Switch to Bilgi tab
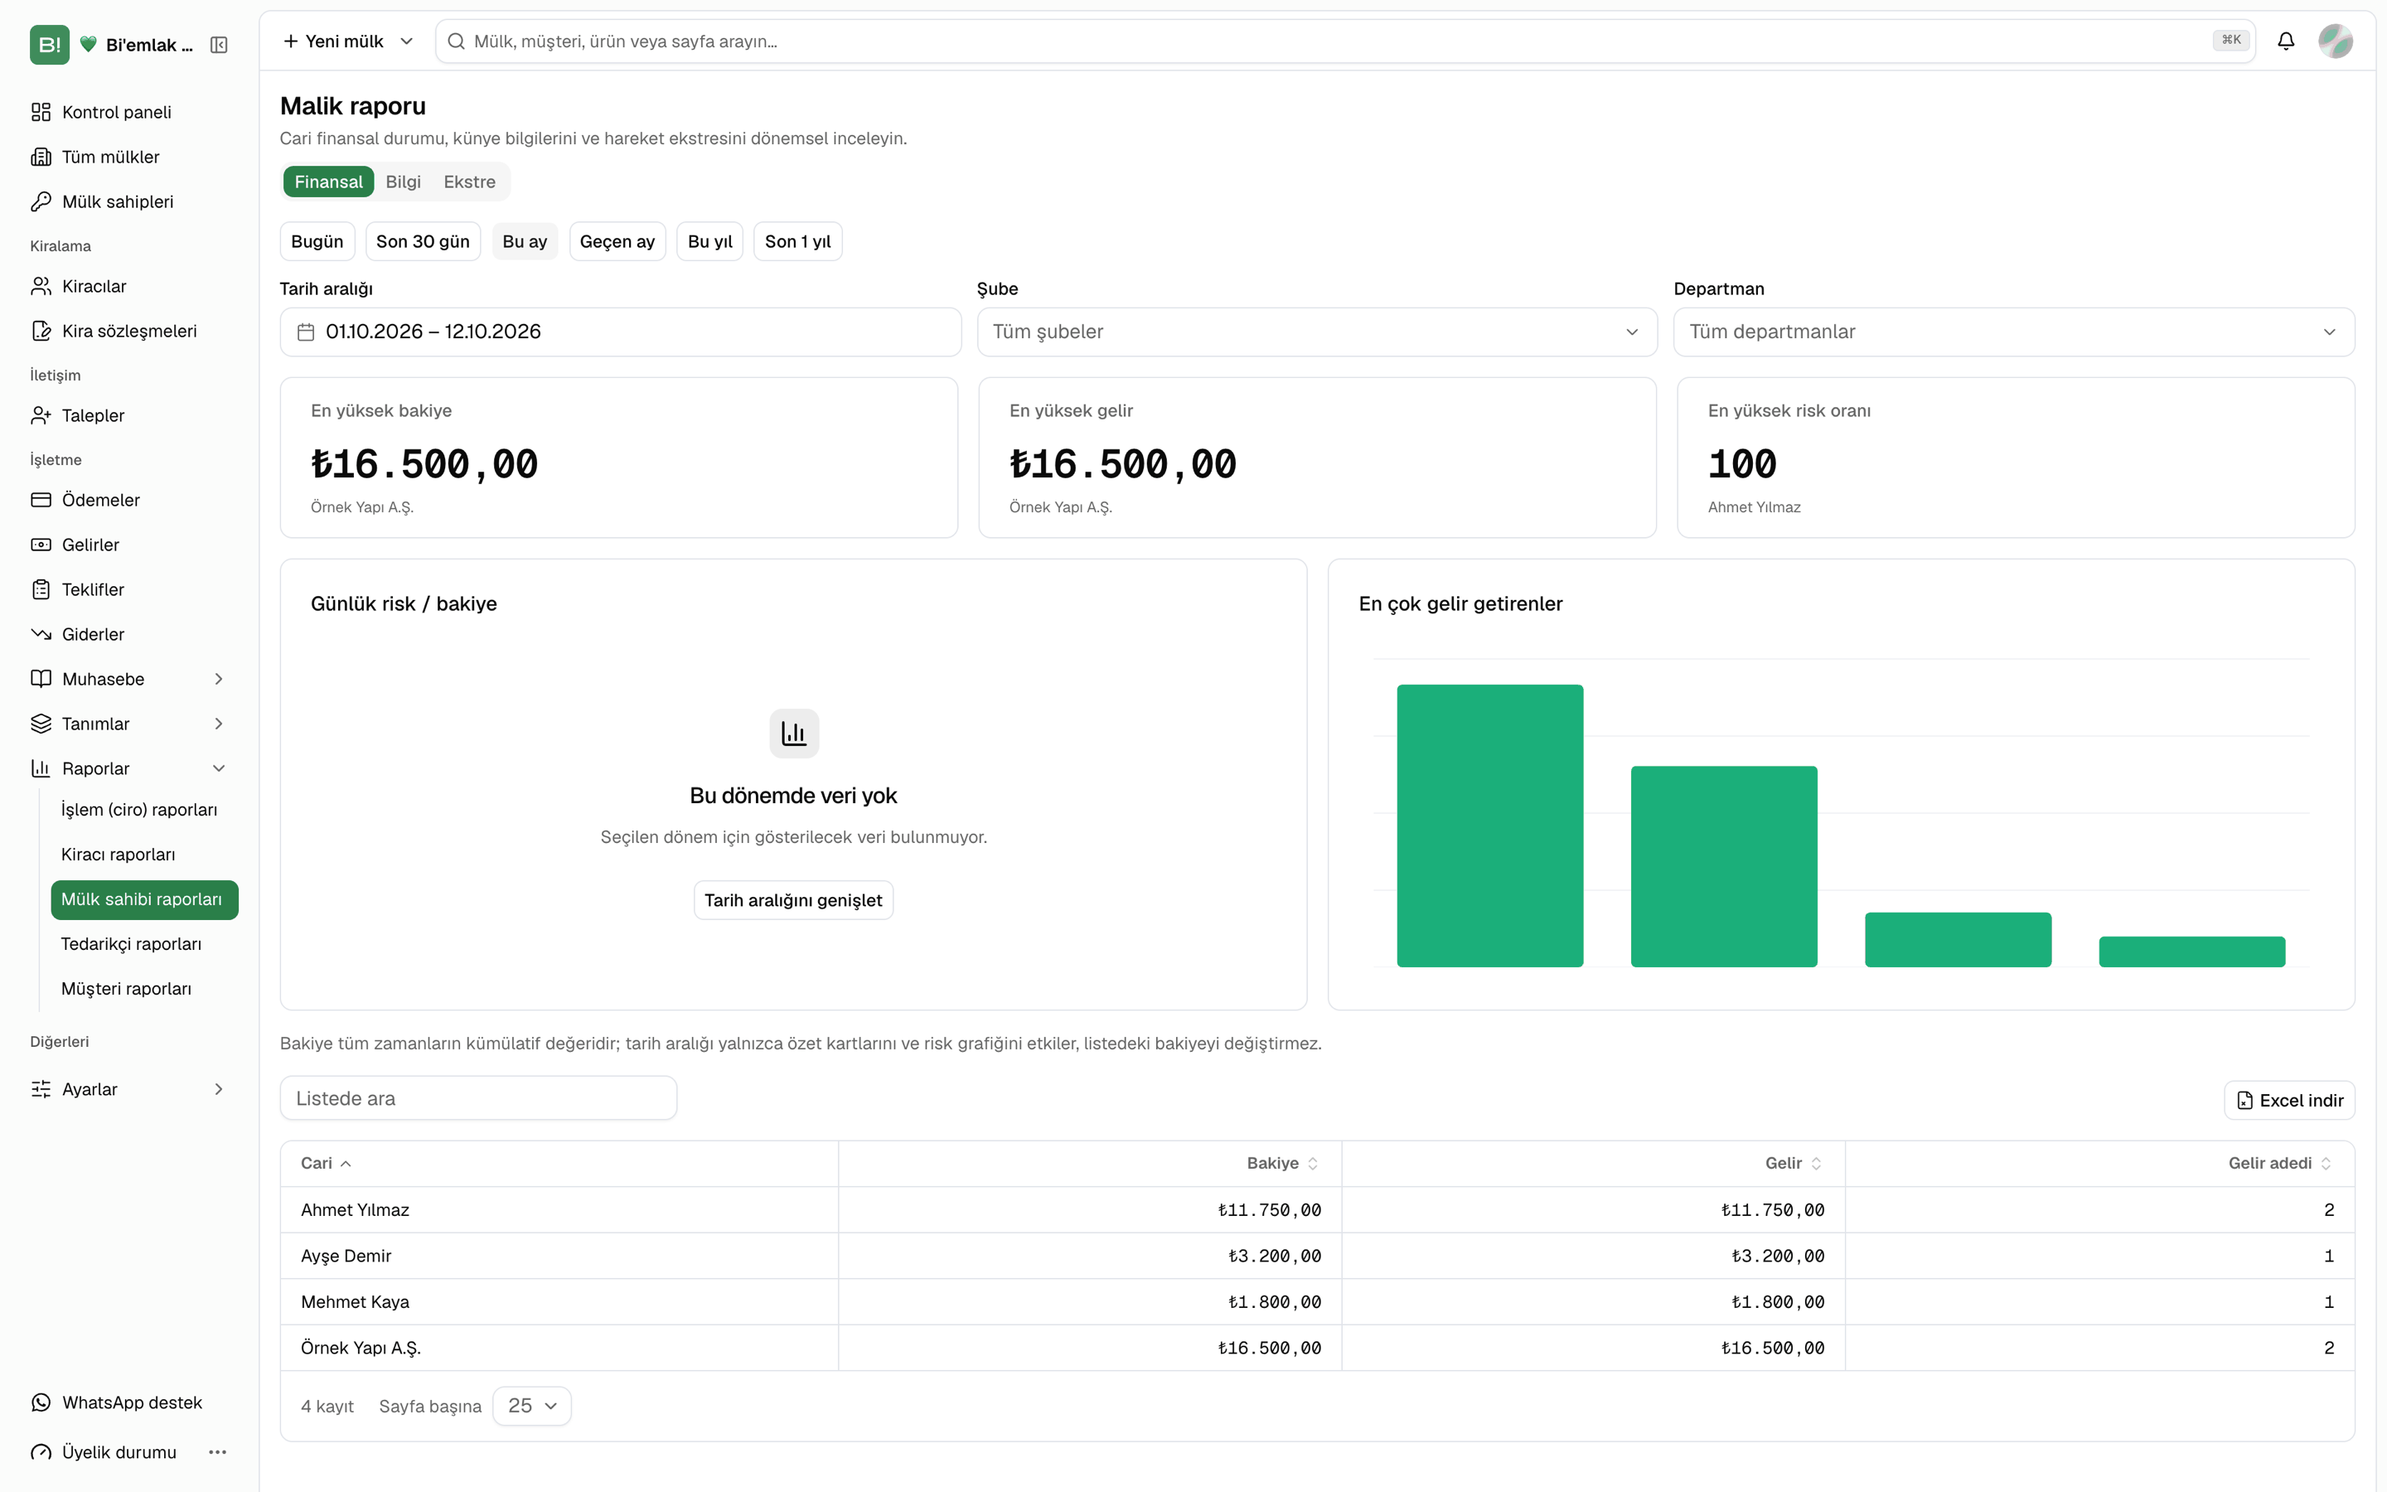 [x=403, y=182]
